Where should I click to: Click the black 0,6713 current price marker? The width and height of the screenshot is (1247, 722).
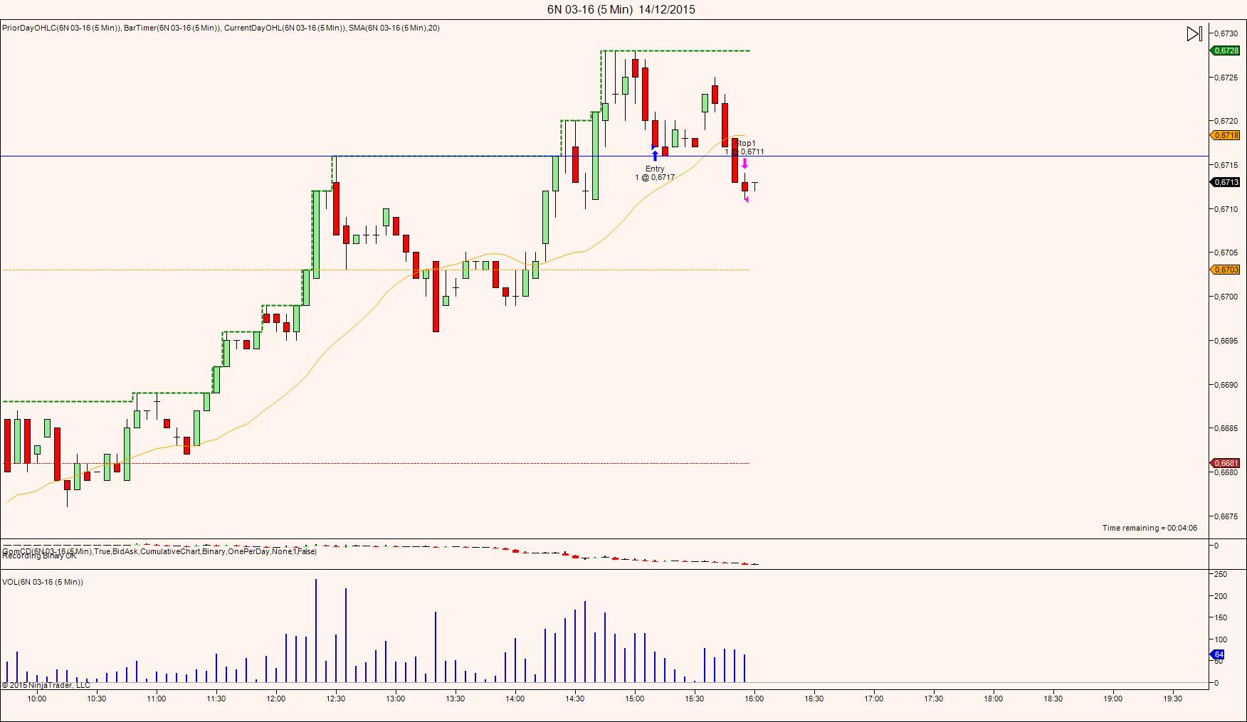tap(1226, 182)
